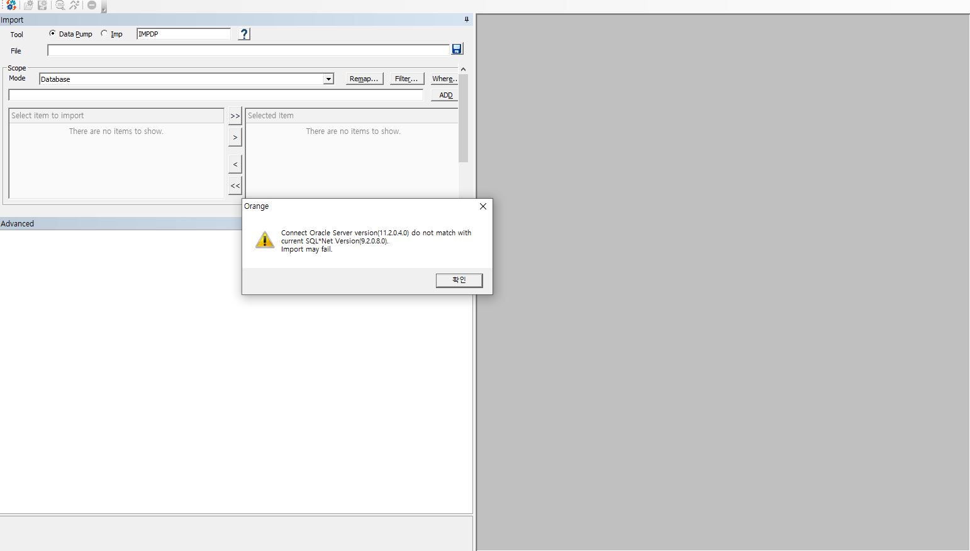Select the Data Pump radio button
Viewport: 970px width, 551px height.
click(x=52, y=33)
